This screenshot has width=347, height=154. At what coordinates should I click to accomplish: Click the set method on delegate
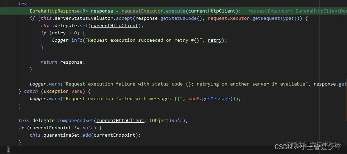point(84,26)
